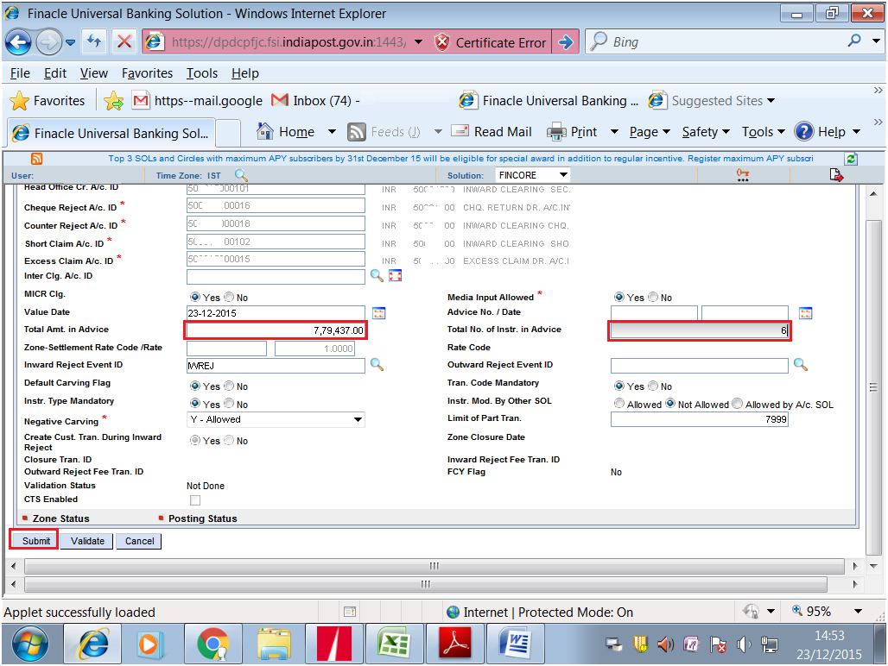Open Excel from the taskbar
The height and width of the screenshot is (666, 888).
pyautogui.click(x=395, y=644)
